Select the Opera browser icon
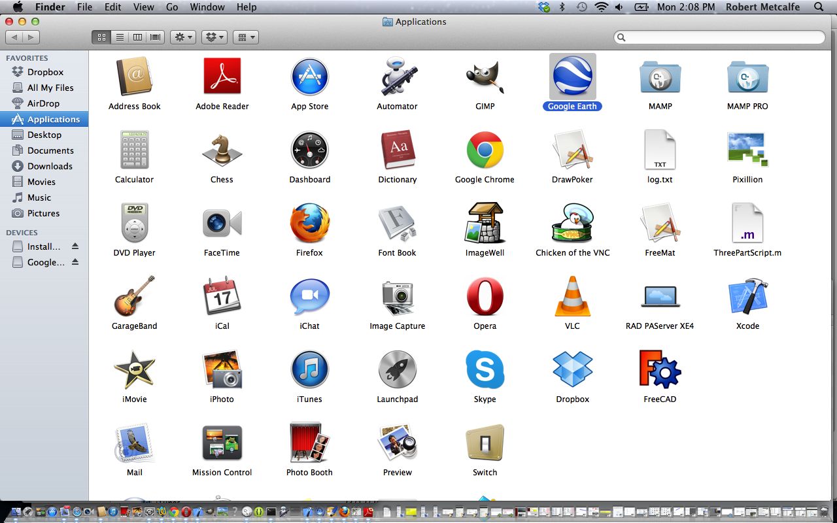This screenshot has width=837, height=523. (485, 297)
